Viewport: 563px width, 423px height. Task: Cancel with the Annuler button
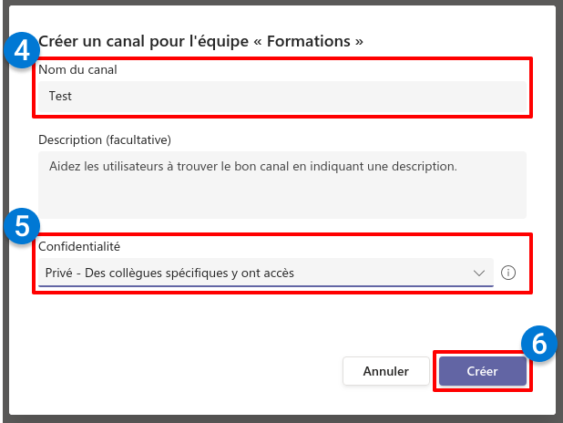(x=385, y=371)
